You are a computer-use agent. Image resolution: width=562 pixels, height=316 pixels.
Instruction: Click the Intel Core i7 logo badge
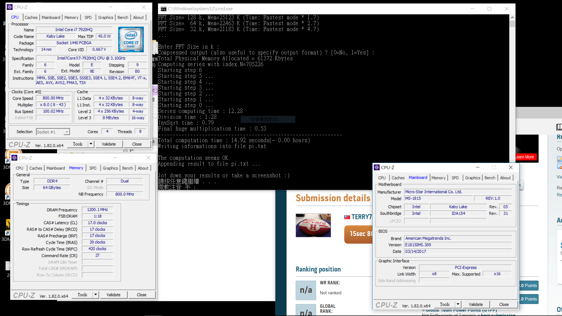(131, 39)
